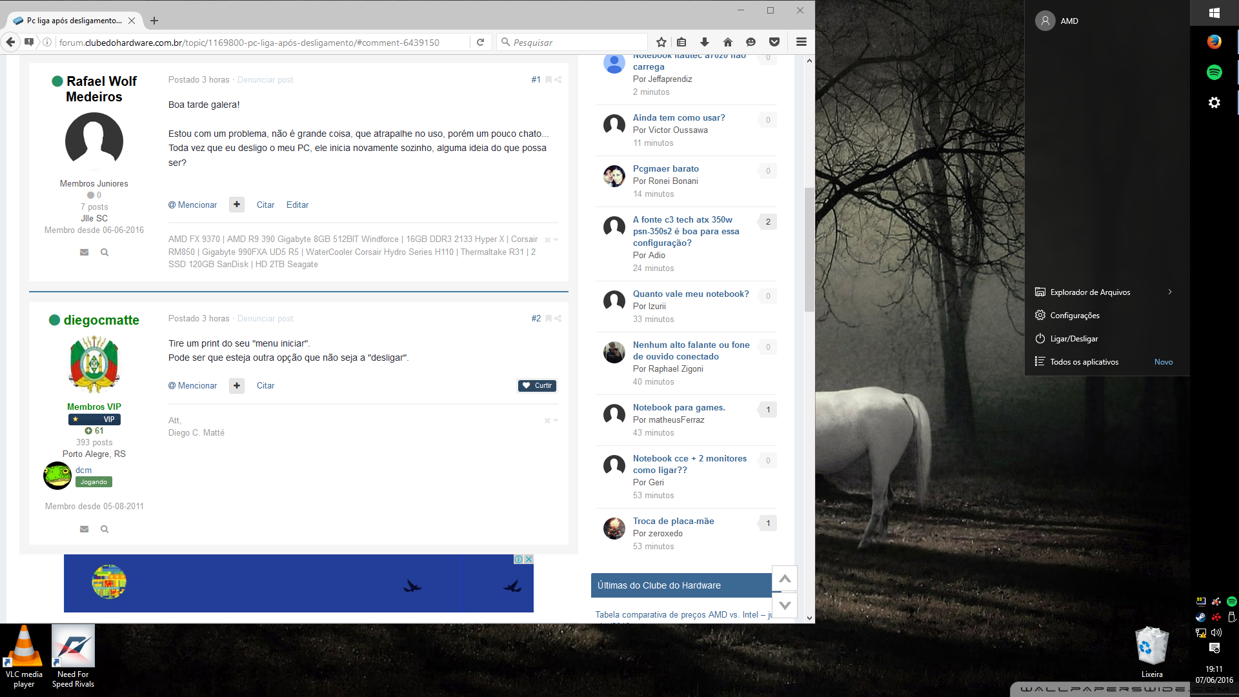Open the Firefox hamburger menu
The image size is (1239, 697).
point(801,42)
